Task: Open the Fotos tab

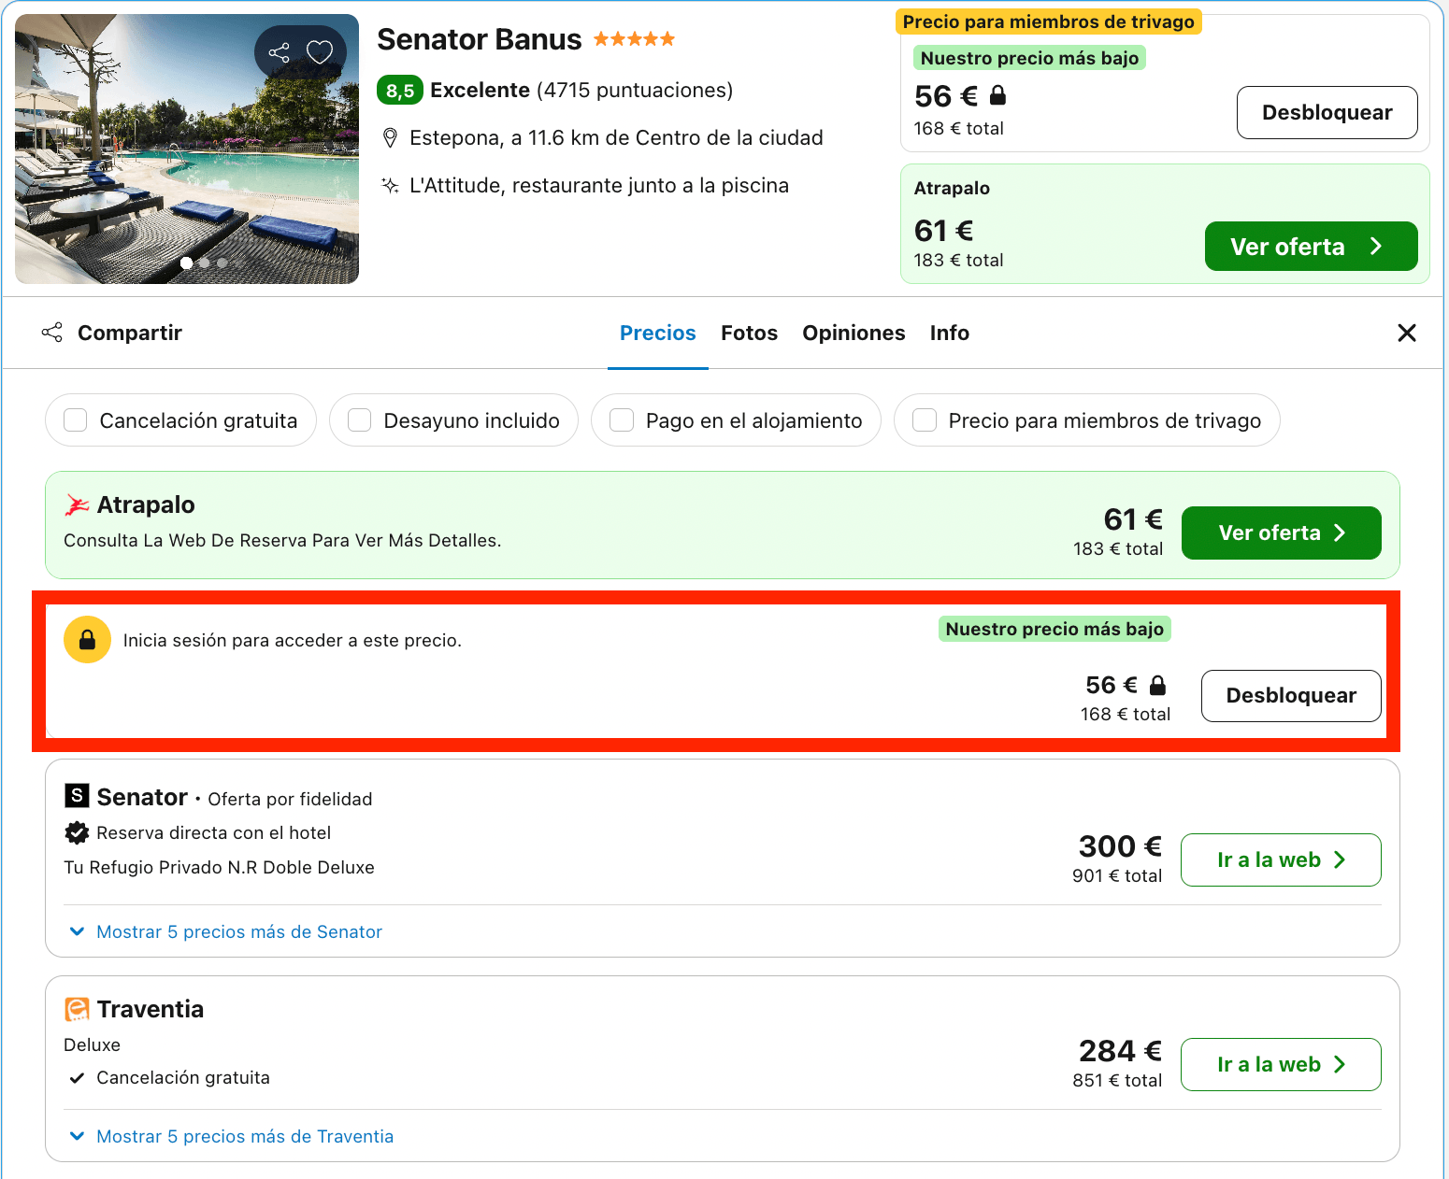Action: tap(749, 333)
